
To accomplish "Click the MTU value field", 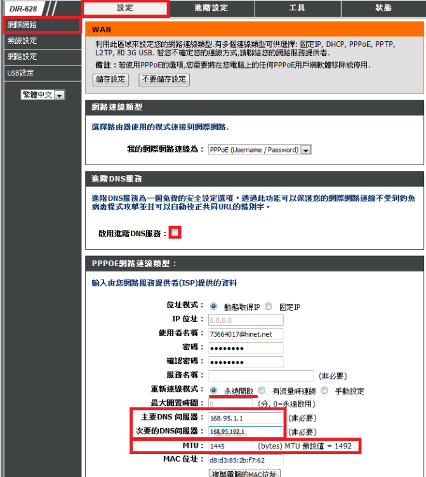I will click(230, 447).
